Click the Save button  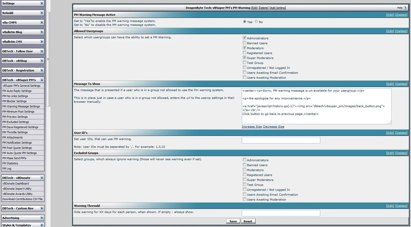point(233,221)
